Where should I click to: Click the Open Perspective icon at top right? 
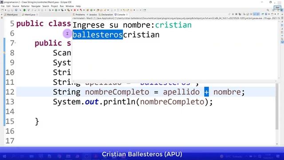[274, 10]
